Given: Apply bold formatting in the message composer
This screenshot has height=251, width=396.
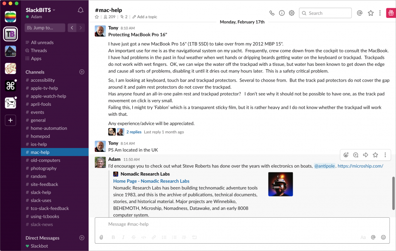Looking at the screenshot, I should 113,237.
